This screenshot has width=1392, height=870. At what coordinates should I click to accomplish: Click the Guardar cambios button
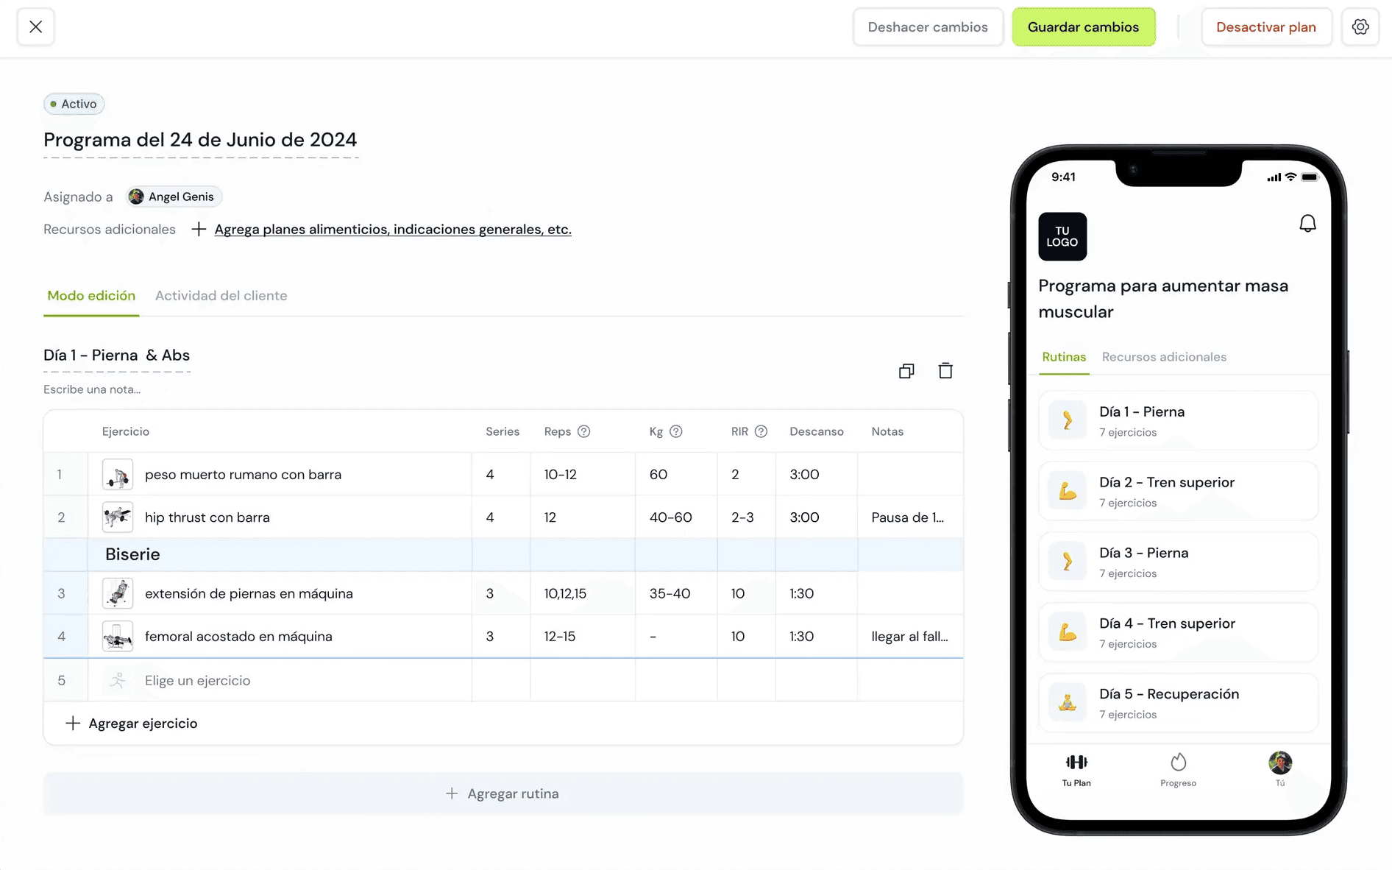[x=1084, y=26]
